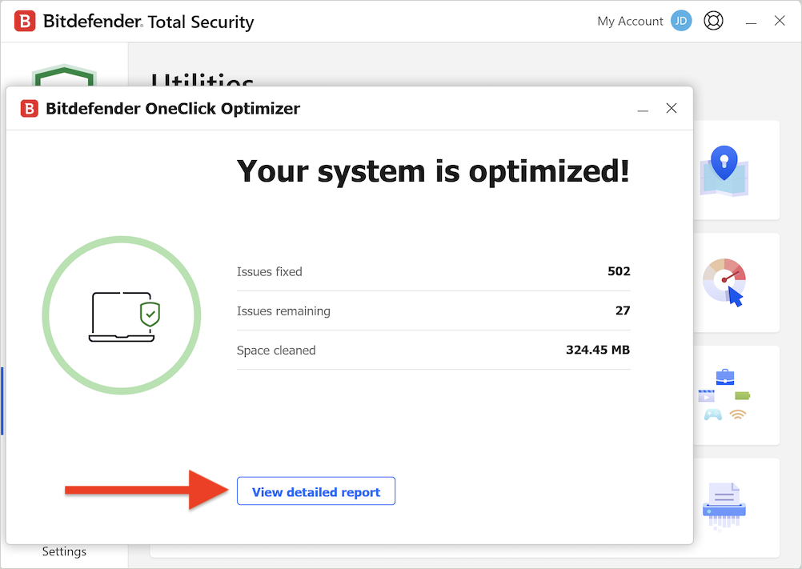Click the Issues remaining label
Image resolution: width=802 pixels, height=569 pixels.
tap(283, 311)
